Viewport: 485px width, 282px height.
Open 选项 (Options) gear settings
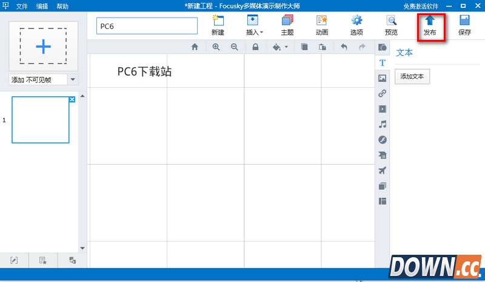point(356,25)
